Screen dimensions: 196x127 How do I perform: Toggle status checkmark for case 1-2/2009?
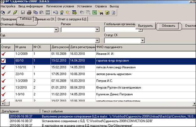[x=3, y=54]
